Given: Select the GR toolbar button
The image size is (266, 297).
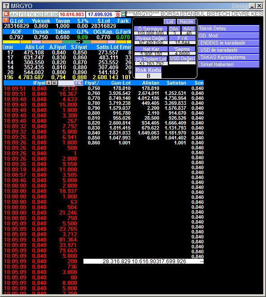Looking at the screenshot, I should click(x=47, y=14).
